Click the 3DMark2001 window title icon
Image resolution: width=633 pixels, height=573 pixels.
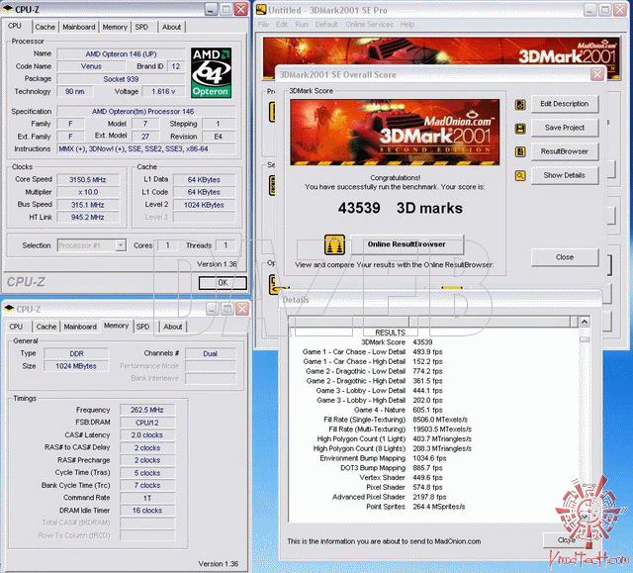(261, 10)
